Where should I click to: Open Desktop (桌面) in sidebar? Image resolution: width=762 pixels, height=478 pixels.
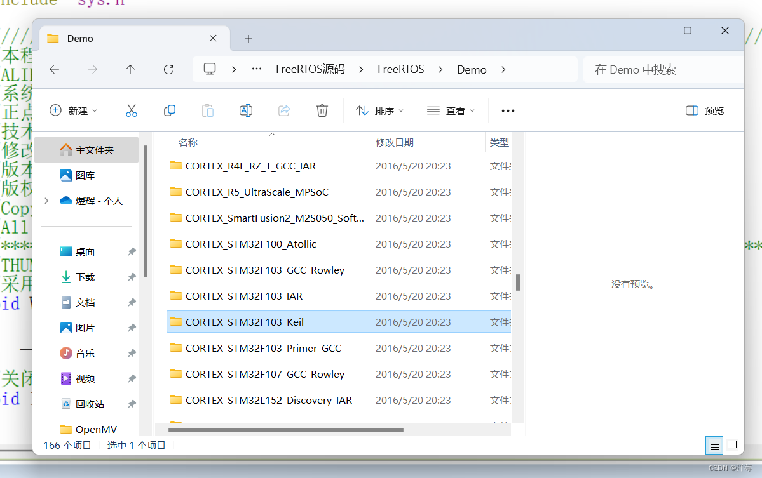click(86, 251)
